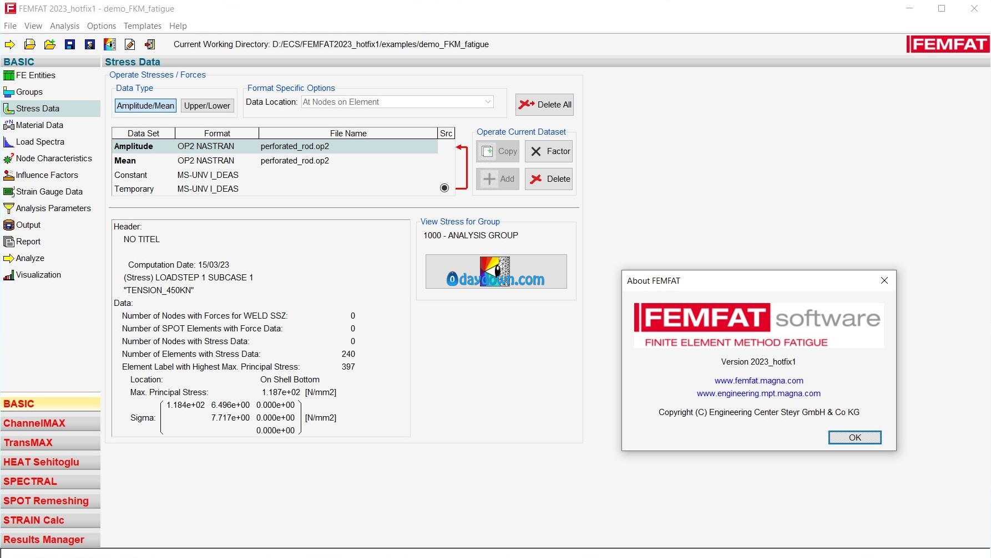Open stress visualizer button under View Stress for Group
991x558 pixels.
pos(496,272)
